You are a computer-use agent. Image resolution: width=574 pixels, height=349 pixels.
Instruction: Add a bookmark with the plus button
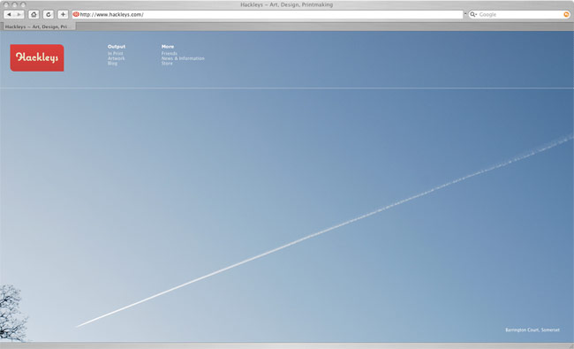click(x=63, y=15)
